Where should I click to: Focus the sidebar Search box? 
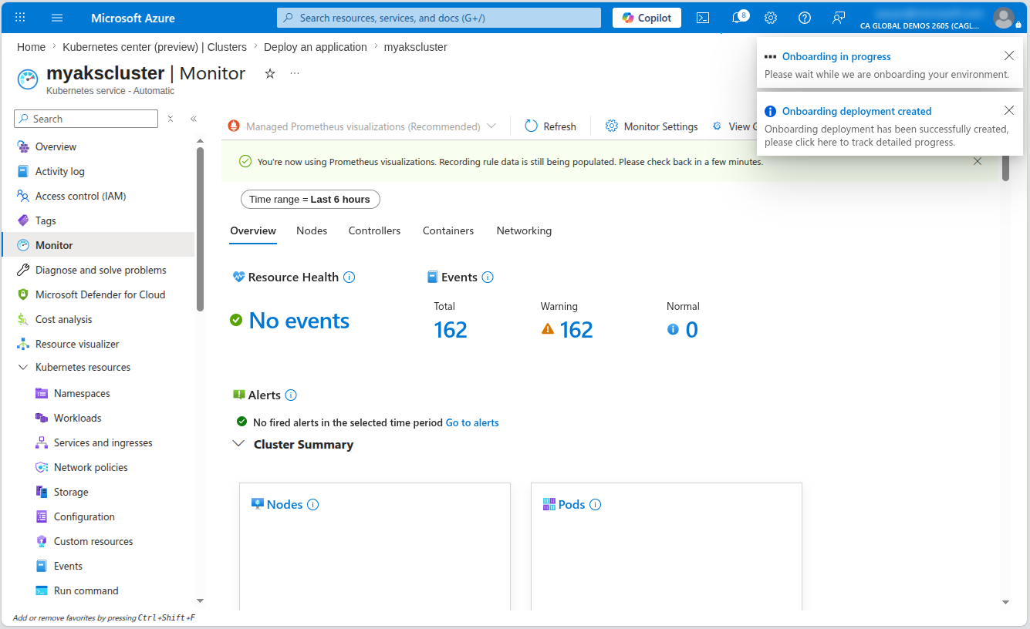86,119
